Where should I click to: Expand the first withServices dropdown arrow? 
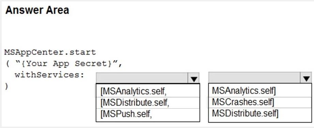point(194,78)
